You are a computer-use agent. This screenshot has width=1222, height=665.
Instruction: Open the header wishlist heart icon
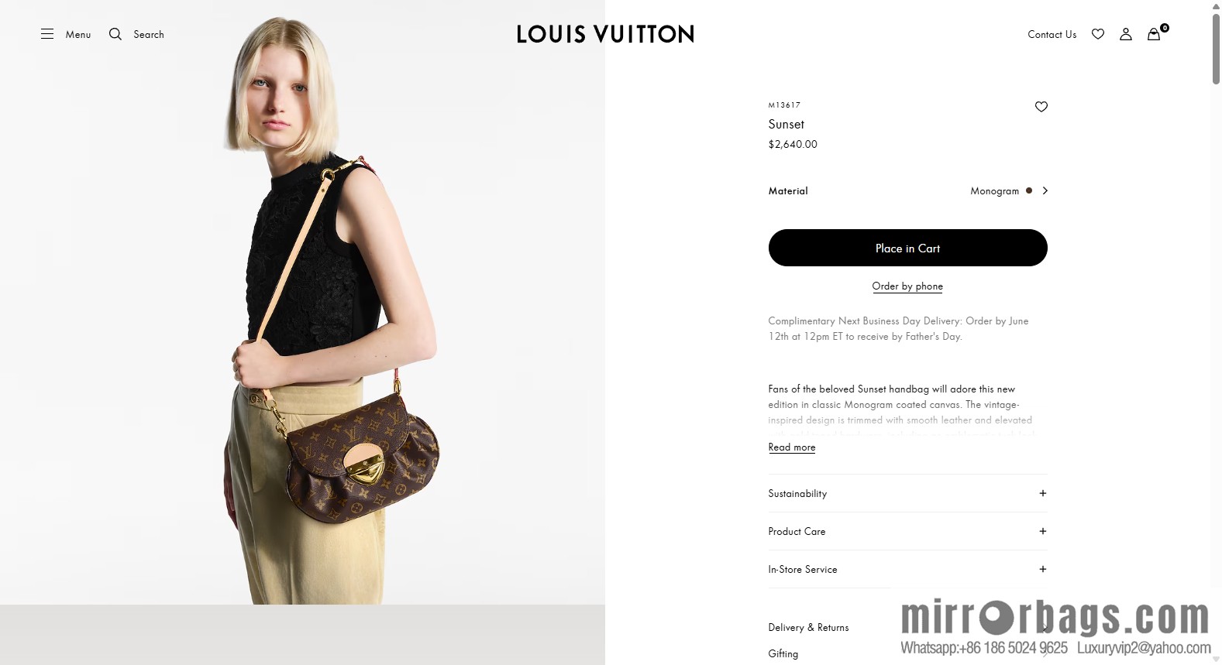click(x=1098, y=34)
